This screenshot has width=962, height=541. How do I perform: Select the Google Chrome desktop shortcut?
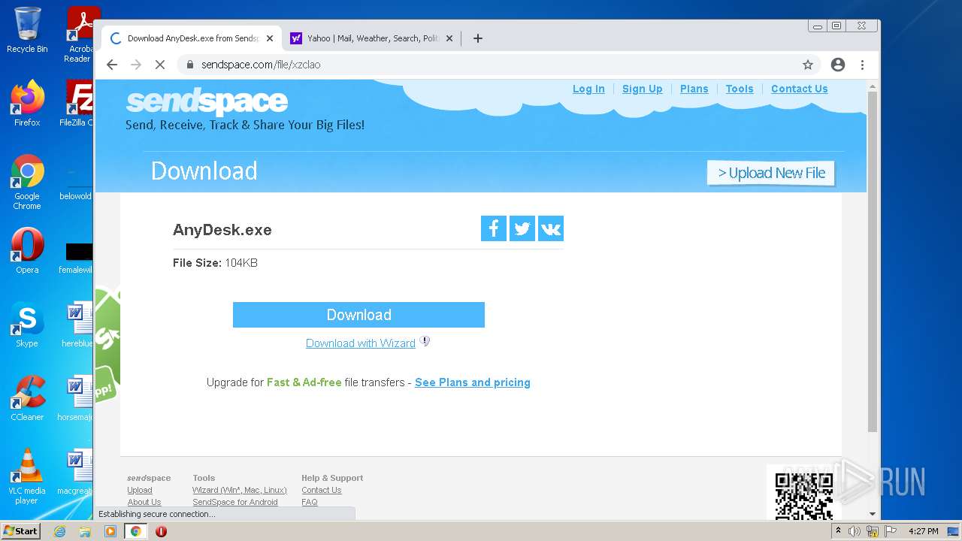pos(27,183)
